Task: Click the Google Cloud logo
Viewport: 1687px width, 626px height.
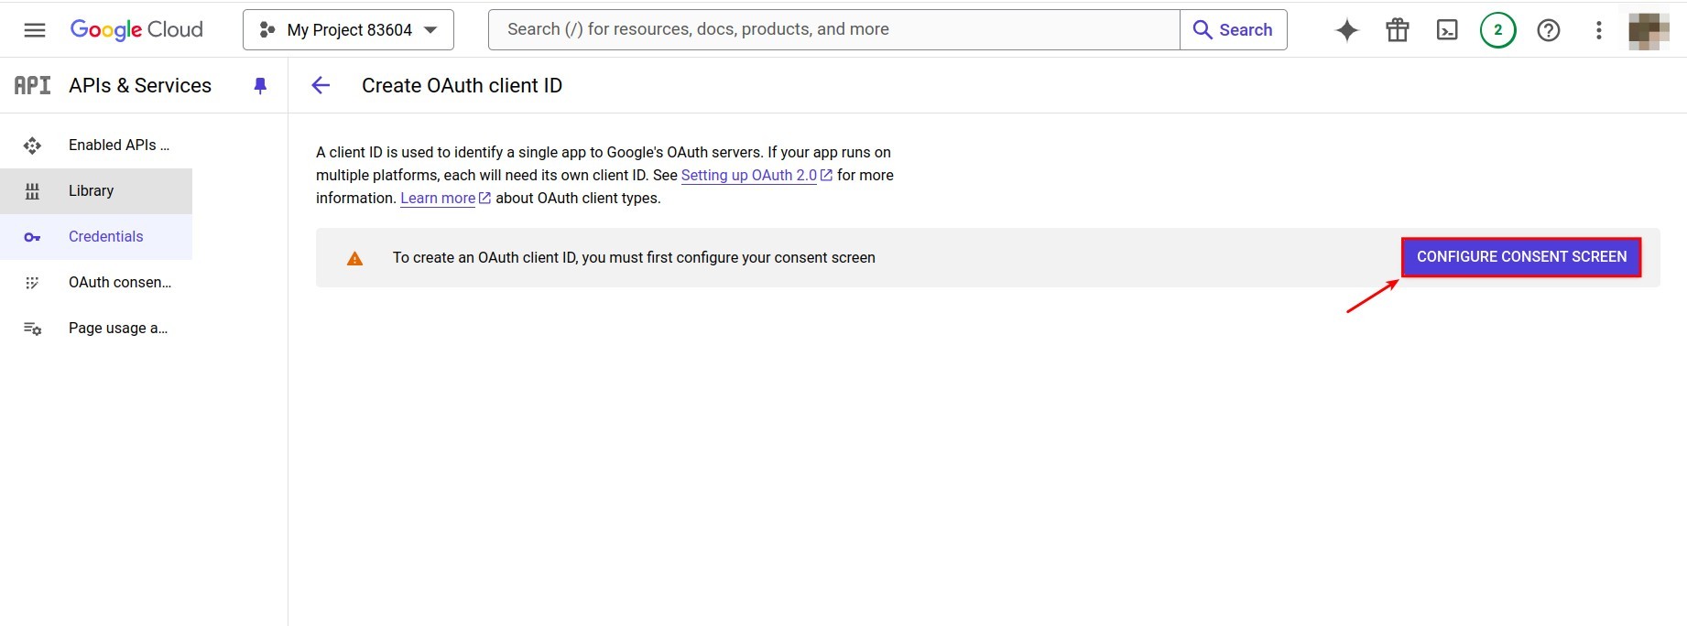Action: (136, 30)
